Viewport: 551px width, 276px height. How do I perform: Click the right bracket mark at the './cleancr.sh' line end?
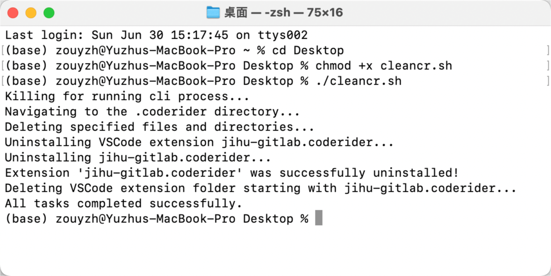tap(548, 81)
